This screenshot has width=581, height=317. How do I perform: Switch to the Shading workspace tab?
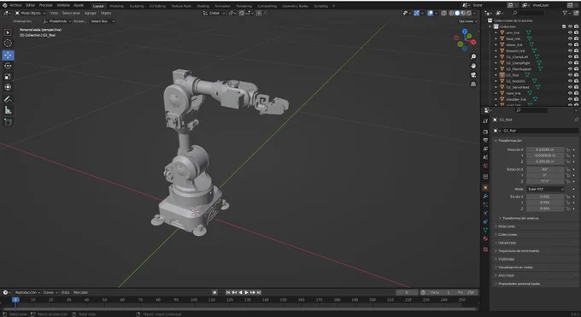click(x=202, y=6)
